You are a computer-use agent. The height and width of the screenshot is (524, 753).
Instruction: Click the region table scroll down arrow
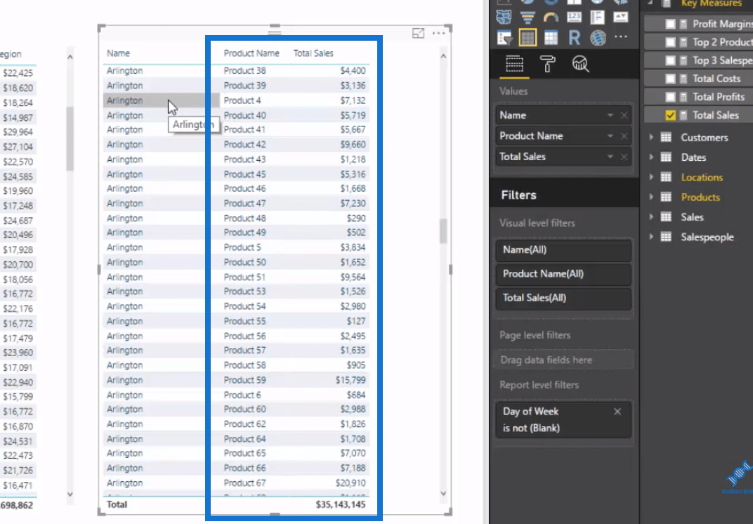coord(70,494)
